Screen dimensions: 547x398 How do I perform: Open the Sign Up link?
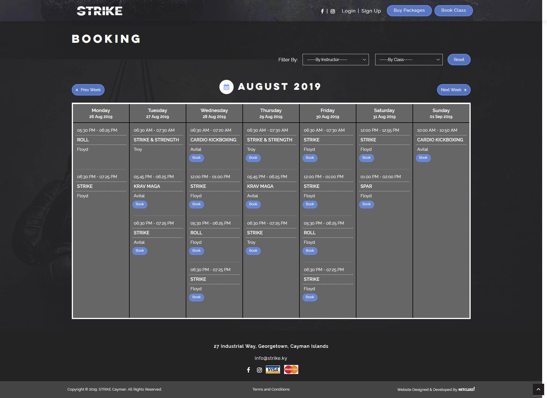[x=371, y=11]
